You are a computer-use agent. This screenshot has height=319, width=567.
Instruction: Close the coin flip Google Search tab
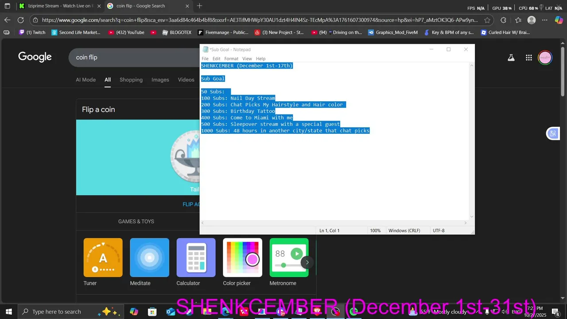tap(187, 6)
